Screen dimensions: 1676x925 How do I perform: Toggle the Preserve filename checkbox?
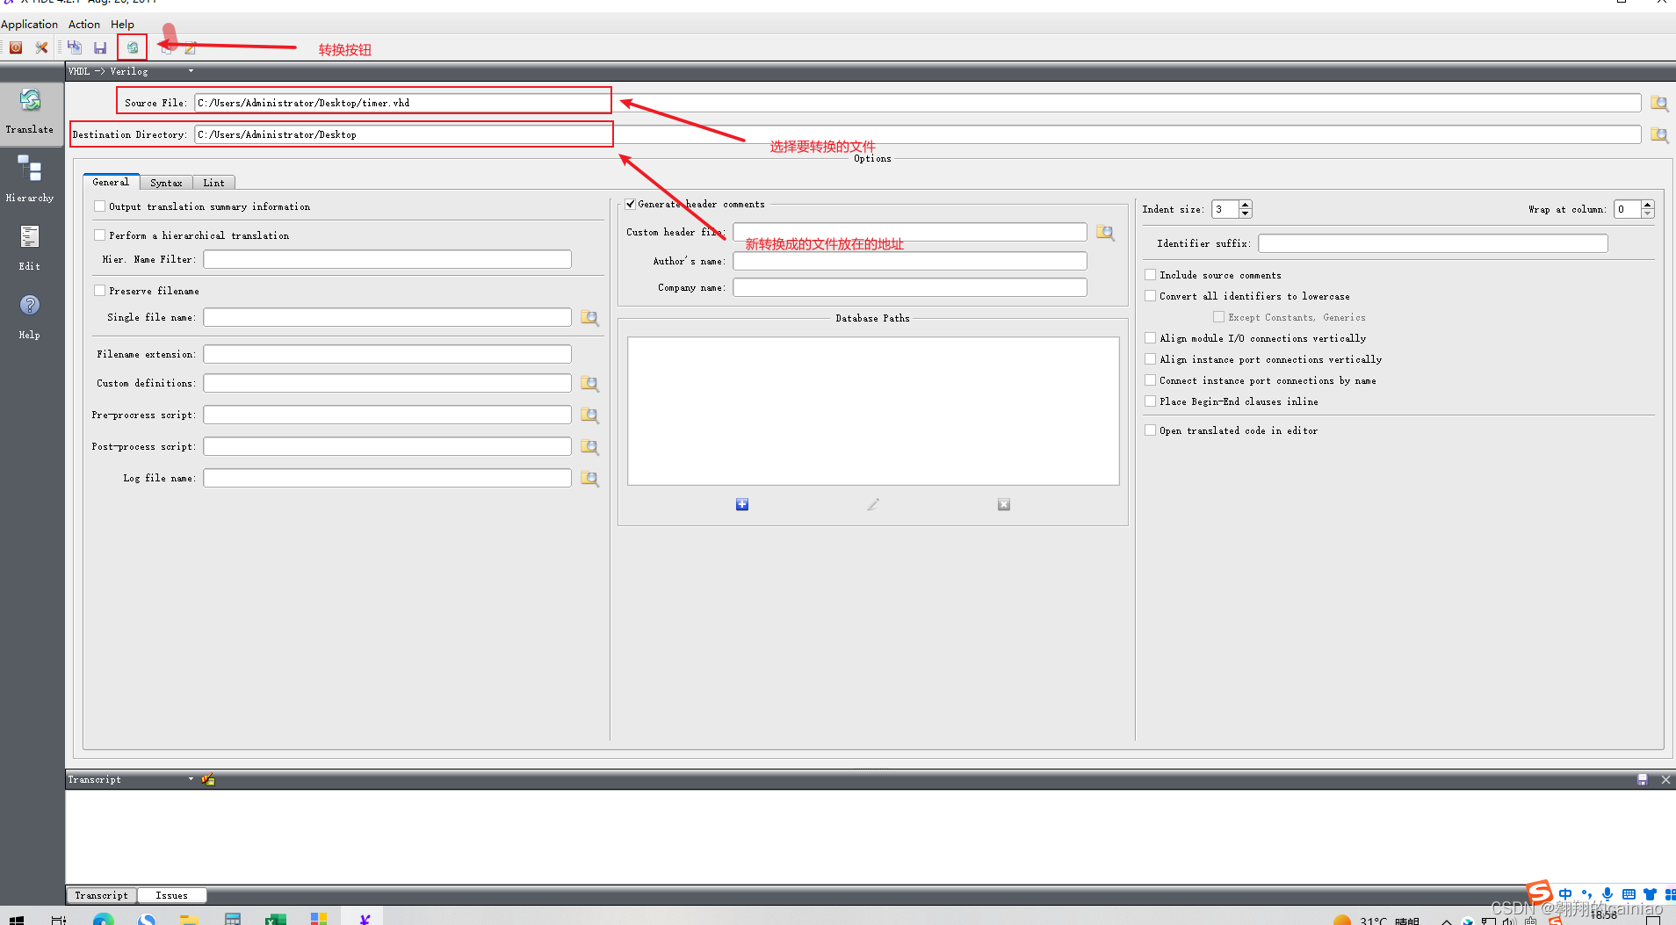click(x=100, y=291)
